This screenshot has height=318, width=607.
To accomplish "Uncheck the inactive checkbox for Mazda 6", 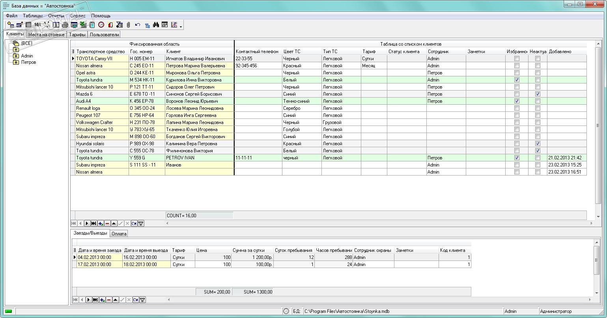I will point(538,94).
